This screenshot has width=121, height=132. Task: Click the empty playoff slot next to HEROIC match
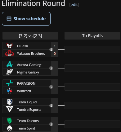click(x=92, y=49)
